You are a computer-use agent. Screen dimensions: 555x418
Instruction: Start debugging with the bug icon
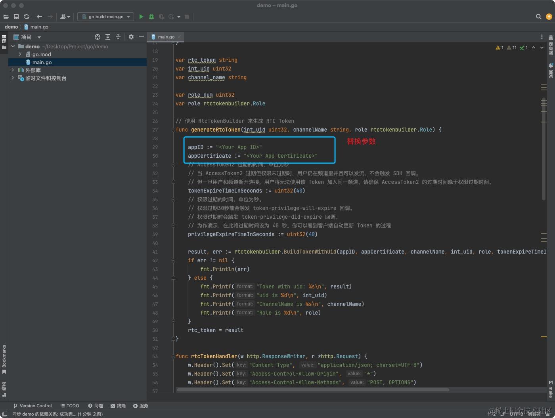(151, 17)
